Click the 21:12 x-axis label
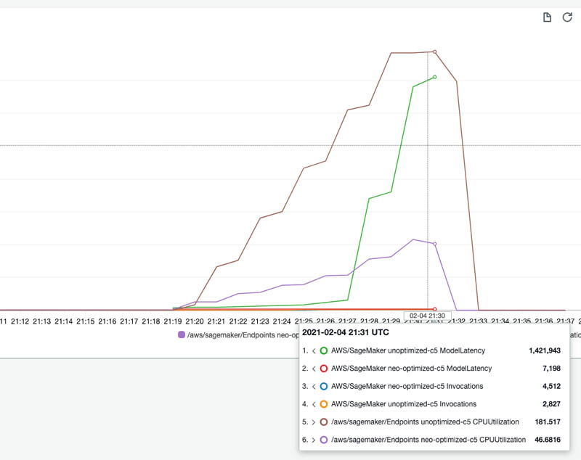581x460 pixels. coord(20,321)
